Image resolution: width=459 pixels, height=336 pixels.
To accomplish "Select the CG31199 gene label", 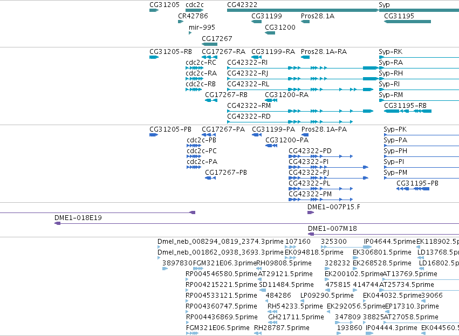I will pyautogui.click(x=266, y=16).
